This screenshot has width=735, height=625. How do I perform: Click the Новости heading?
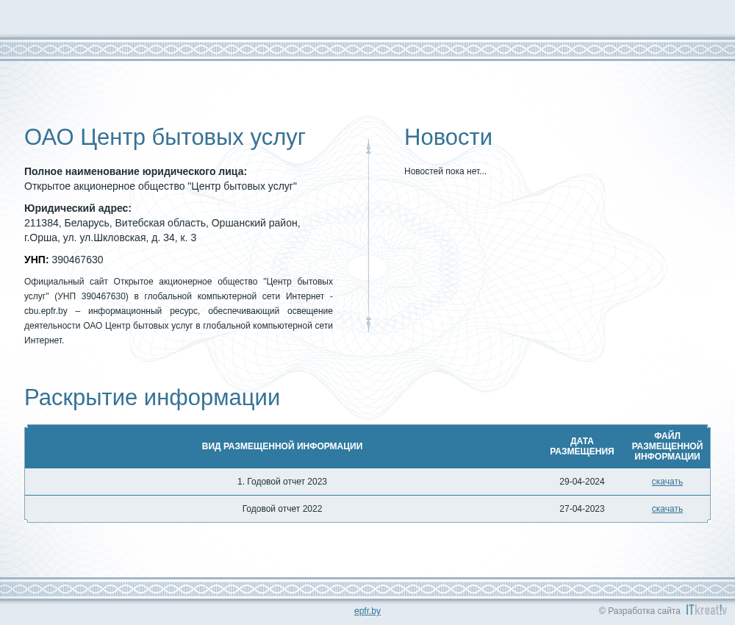(x=448, y=137)
